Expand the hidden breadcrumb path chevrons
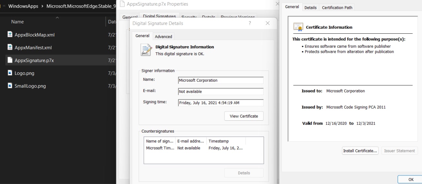This screenshot has height=184, width=422. click(4, 6)
